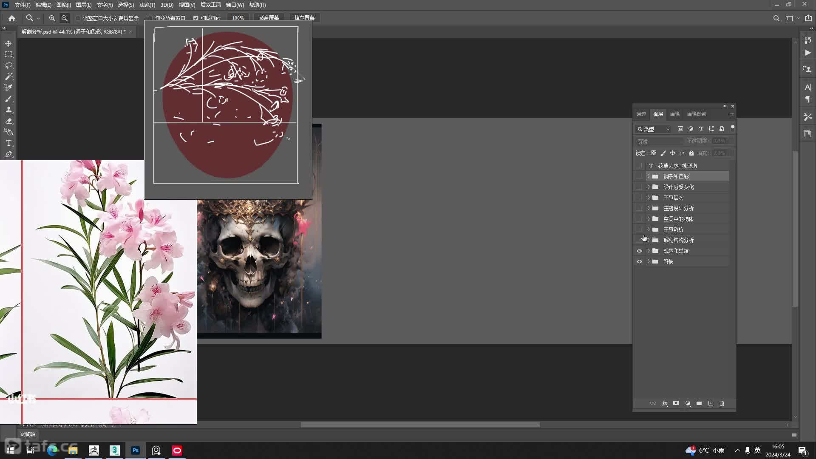816x459 pixels.
Task: Filter layers by shape layer icon
Action: [x=711, y=129]
